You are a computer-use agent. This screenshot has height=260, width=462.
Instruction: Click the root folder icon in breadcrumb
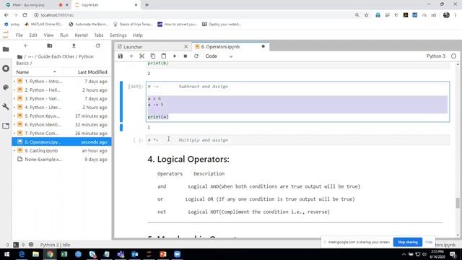(19, 56)
